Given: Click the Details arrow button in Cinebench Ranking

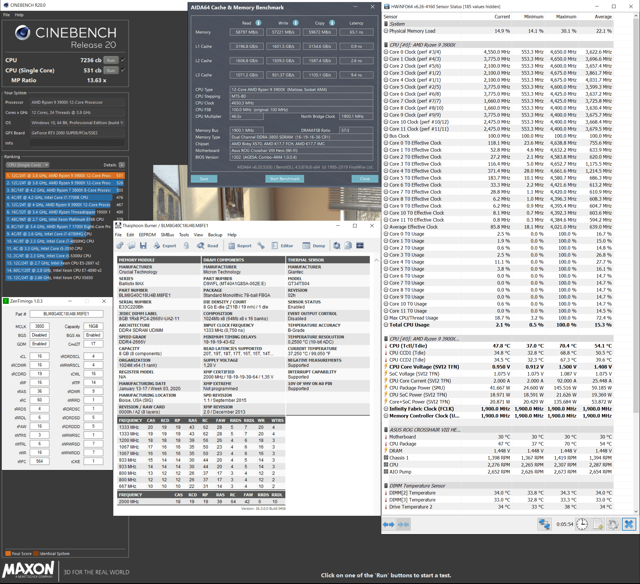Looking at the screenshot, I should pos(122,165).
